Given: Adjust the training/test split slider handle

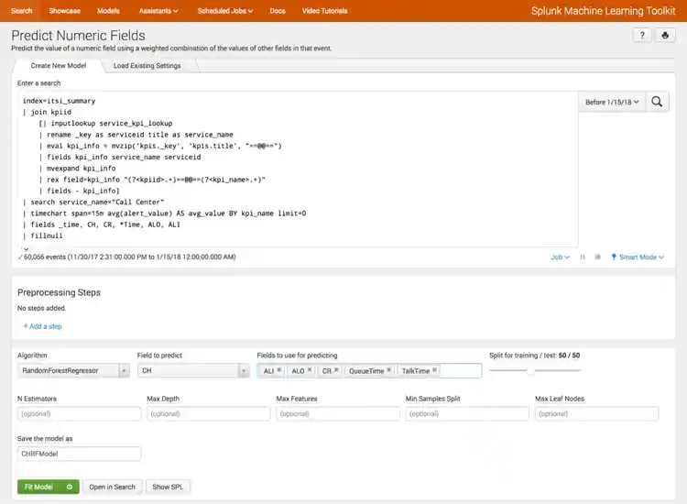Looking at the screenshot, I should (529, 370).
